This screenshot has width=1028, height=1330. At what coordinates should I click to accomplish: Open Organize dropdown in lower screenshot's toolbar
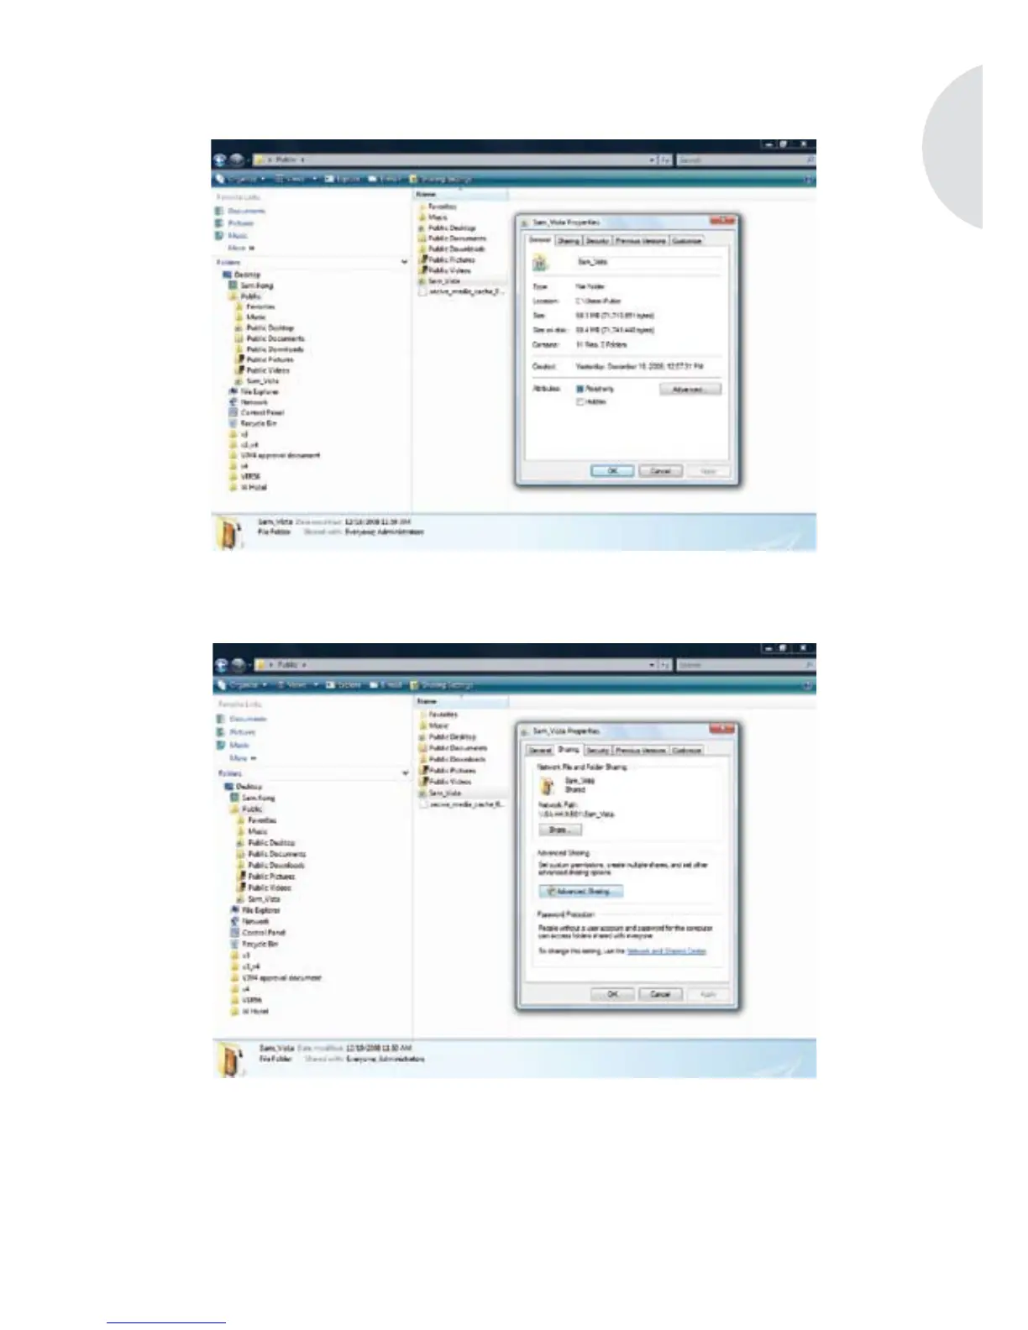click(x=242, y=685)
